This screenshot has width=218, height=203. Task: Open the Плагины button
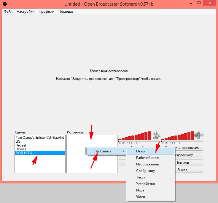(x=189, y=162)
